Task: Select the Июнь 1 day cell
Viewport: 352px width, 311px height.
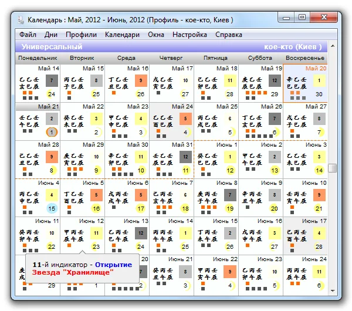Action: point(216,160)
